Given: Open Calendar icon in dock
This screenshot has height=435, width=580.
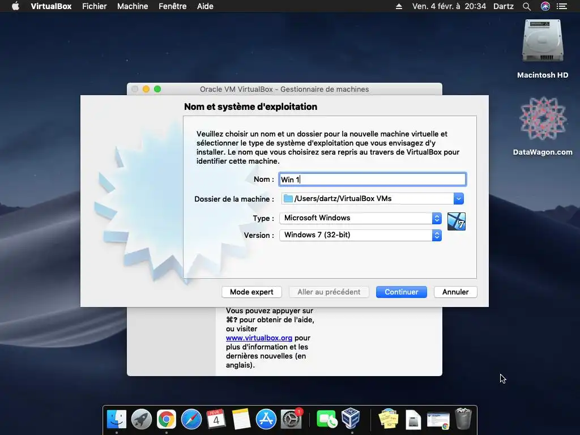Looking at the screenshot, I should coord(216,419).
